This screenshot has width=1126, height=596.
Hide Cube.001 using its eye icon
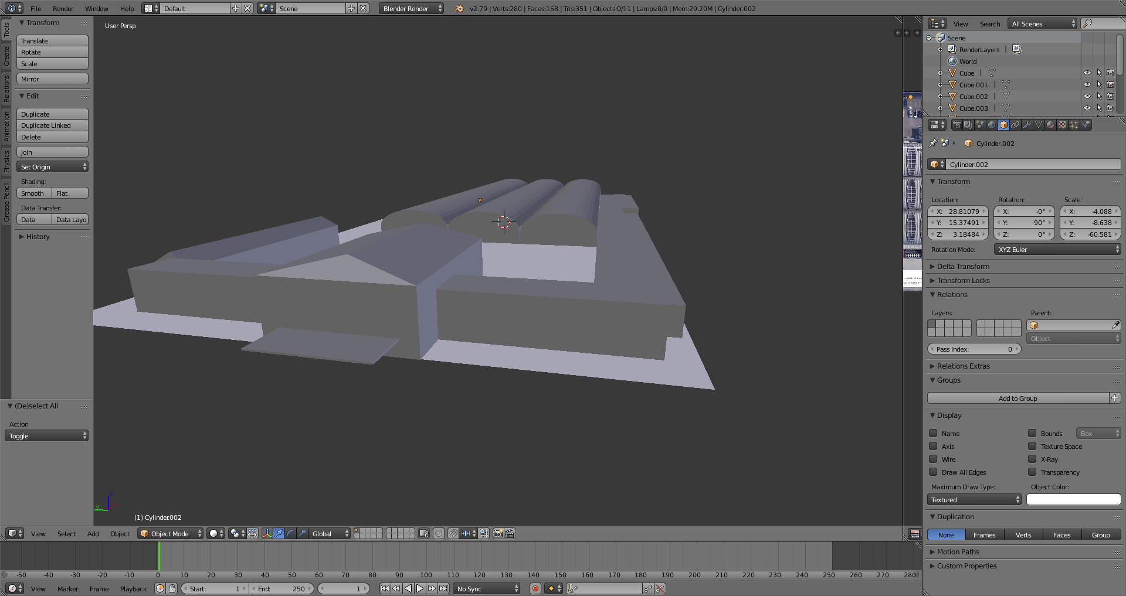[x=1087, y=84]
